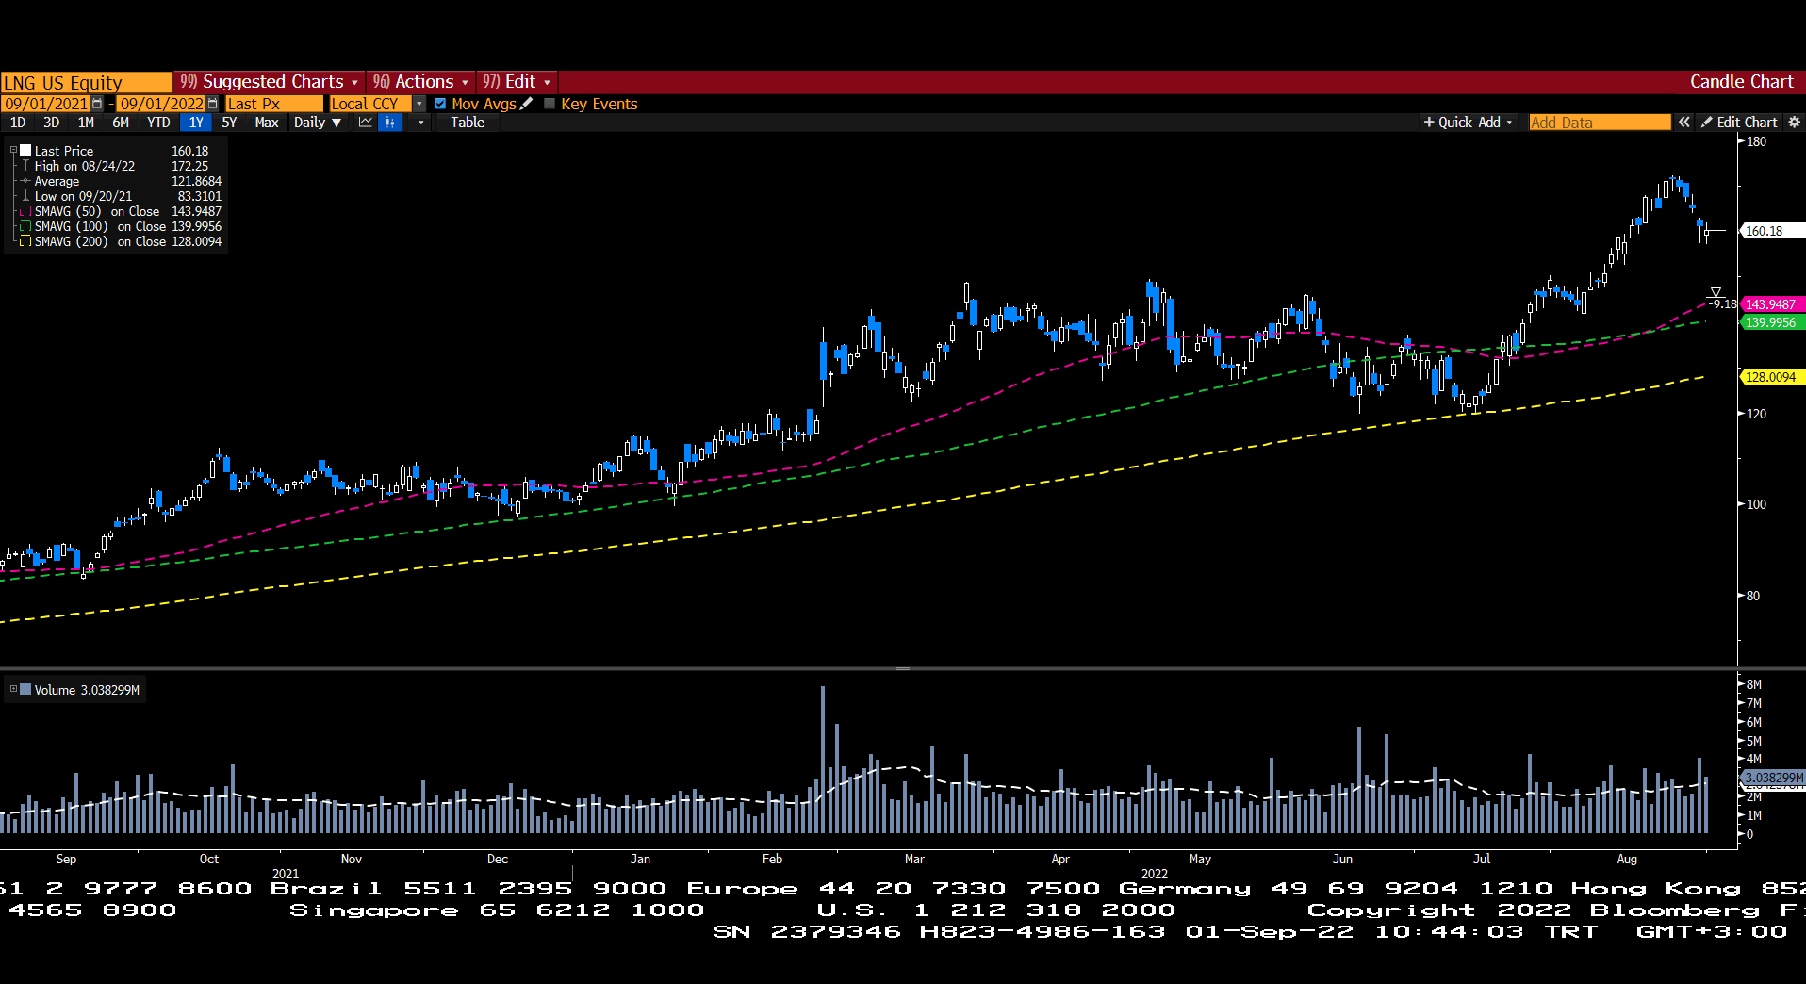Change the Daily periodicity dropdown
Screen dimensions: 1806x984
pos(317,123)
